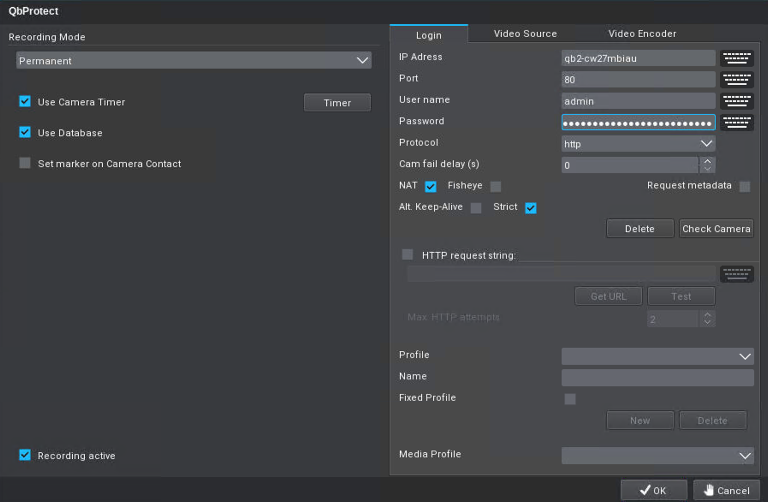Image resolution: width=768 pixels, height=502 pixels.
Task: Click into the Port field showing 80
Action: pyautogui.click(x=638, y=80)
